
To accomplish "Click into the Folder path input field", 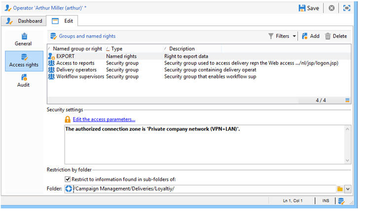I will pos(204,189).
